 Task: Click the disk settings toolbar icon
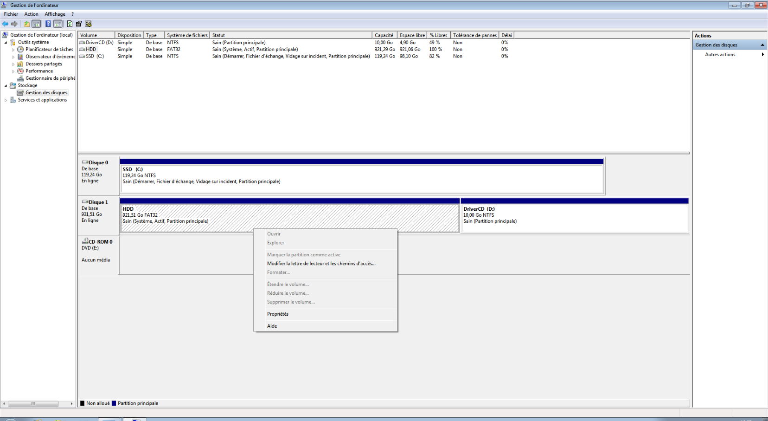(x=89, y=24)
